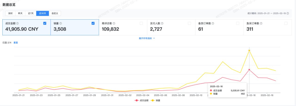Image resolution: width=296 pixels, height=106 pixels.
Task: Click the 41,905.90 CNY value
Action: [x=22, y=29]
